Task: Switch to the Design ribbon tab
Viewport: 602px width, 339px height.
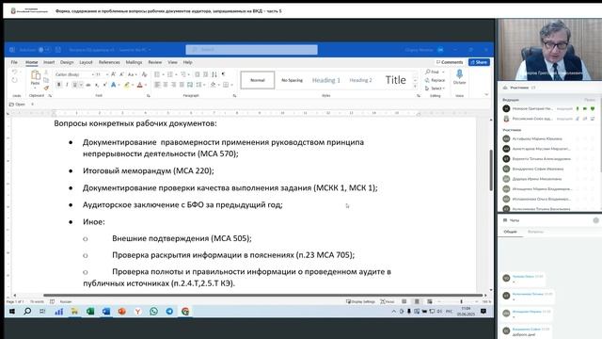Action: [67, 62]
